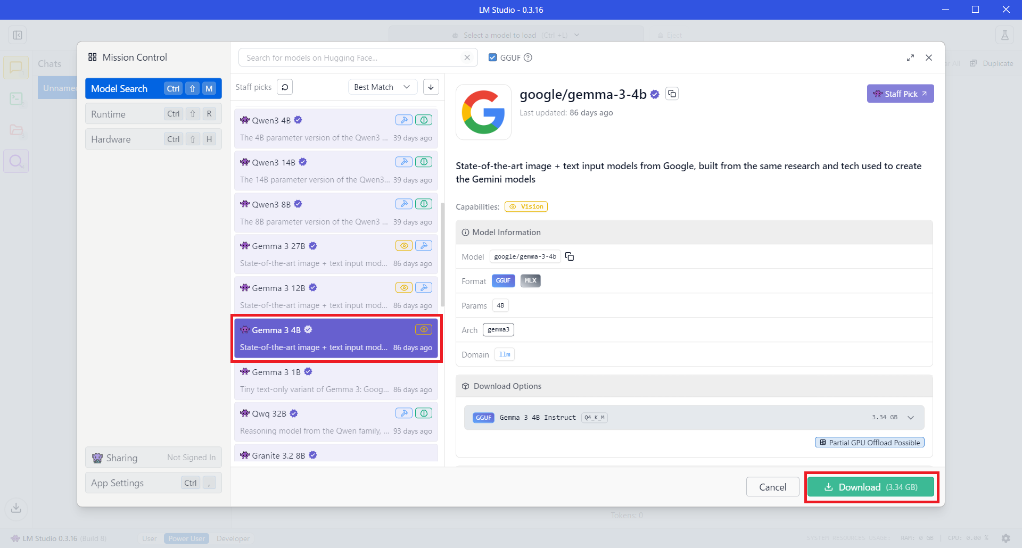The height and width of the screenshot is (548, 1022).
Task: Click the flask icon at top right
Action: (x=1004, y=35)
